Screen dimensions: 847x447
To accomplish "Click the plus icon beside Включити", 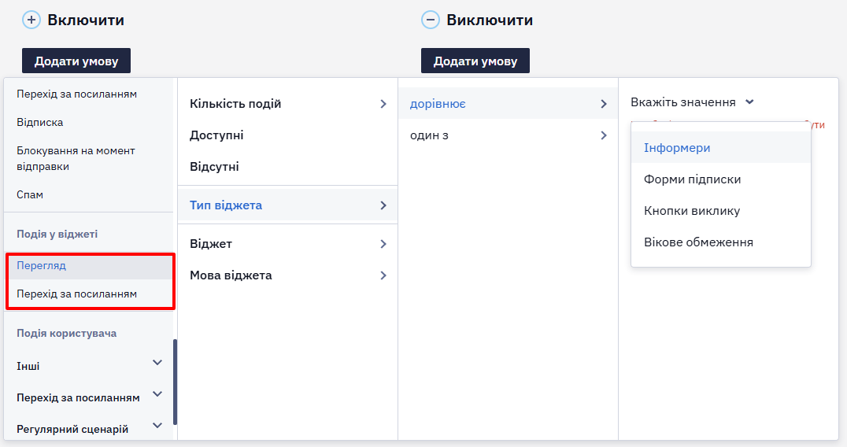I will (x=31, y=20).
